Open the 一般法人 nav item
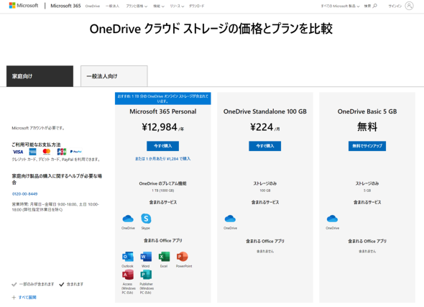 click(112, 6)
